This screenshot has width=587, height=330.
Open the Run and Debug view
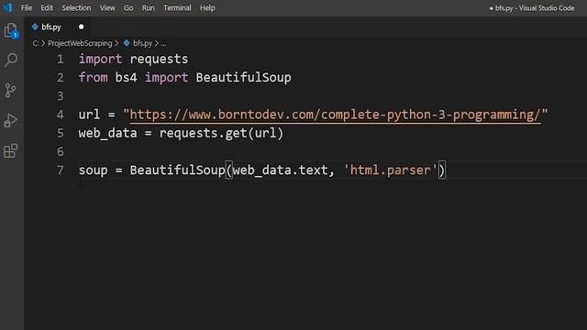tap(10, 120)
